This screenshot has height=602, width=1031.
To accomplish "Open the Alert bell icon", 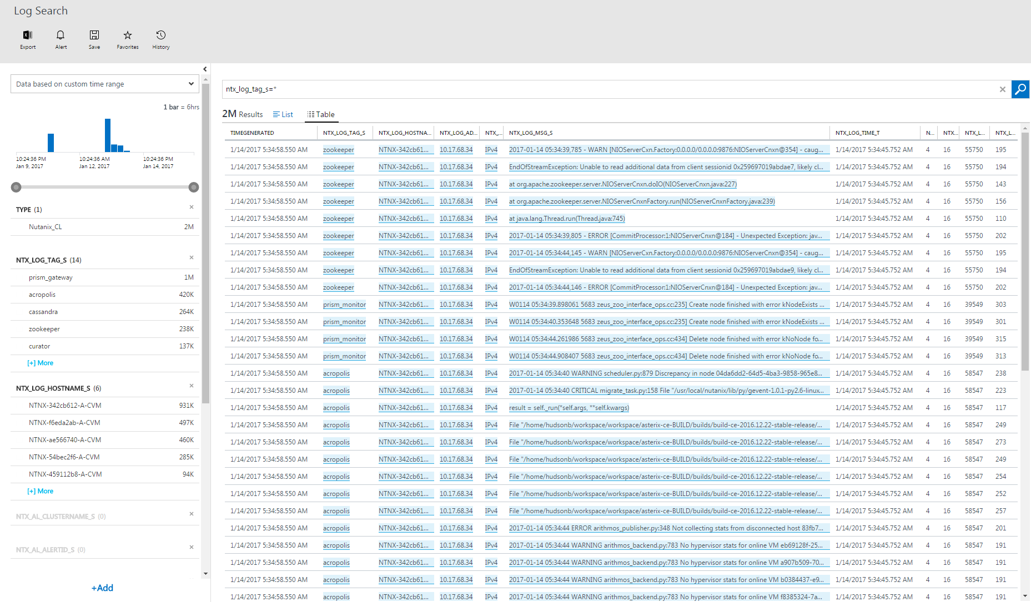I will [61, 35].
